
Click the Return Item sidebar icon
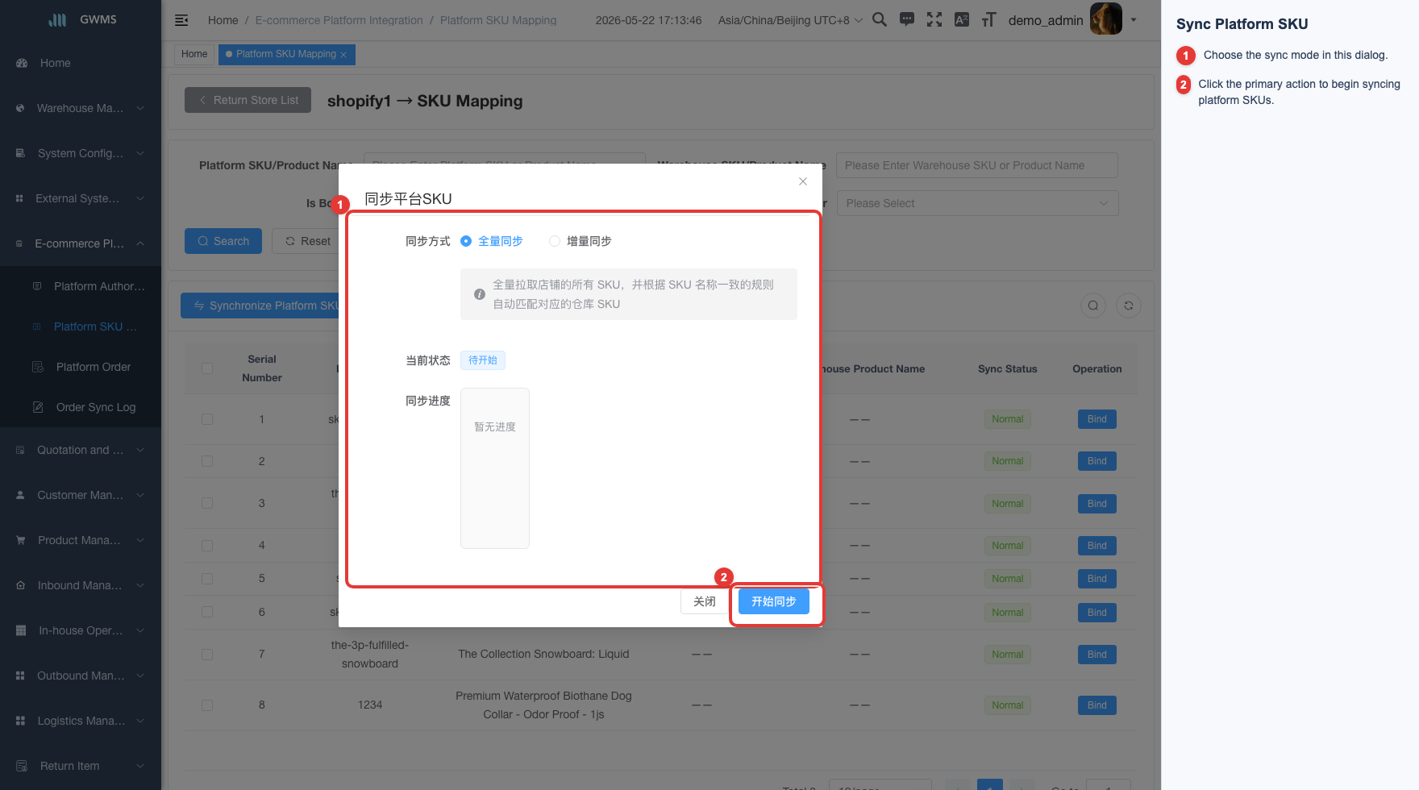[22, 766]
